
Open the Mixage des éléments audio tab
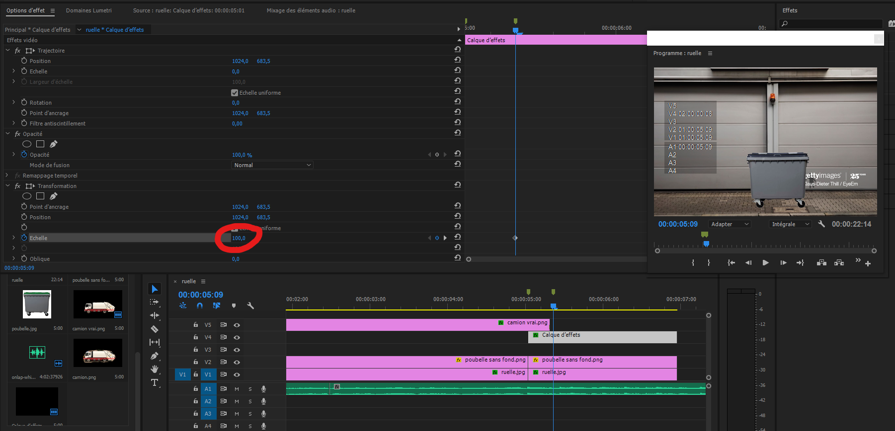pos(311,10)
